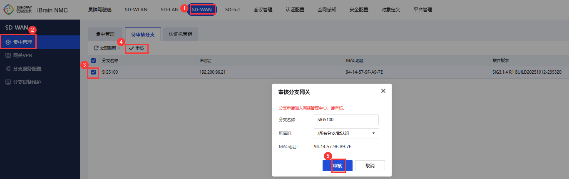
Task: Click the 审核 checkmark toolbar button
Action: pos(137,48)
